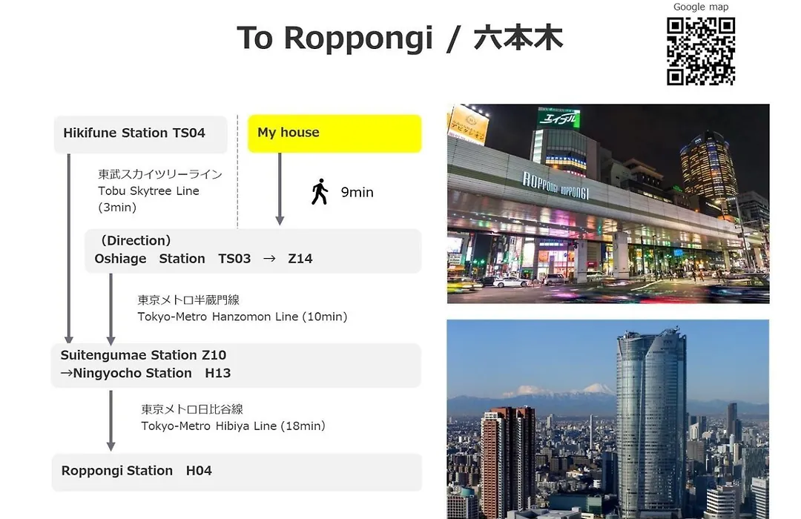Screen dimensions: 801x519
Task: Click the '(3min)' duration text
Action: pos(117,207)
